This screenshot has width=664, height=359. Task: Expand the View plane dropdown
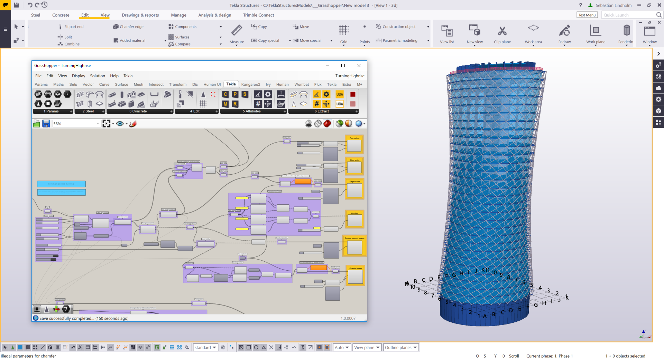[x=367, y=348]
